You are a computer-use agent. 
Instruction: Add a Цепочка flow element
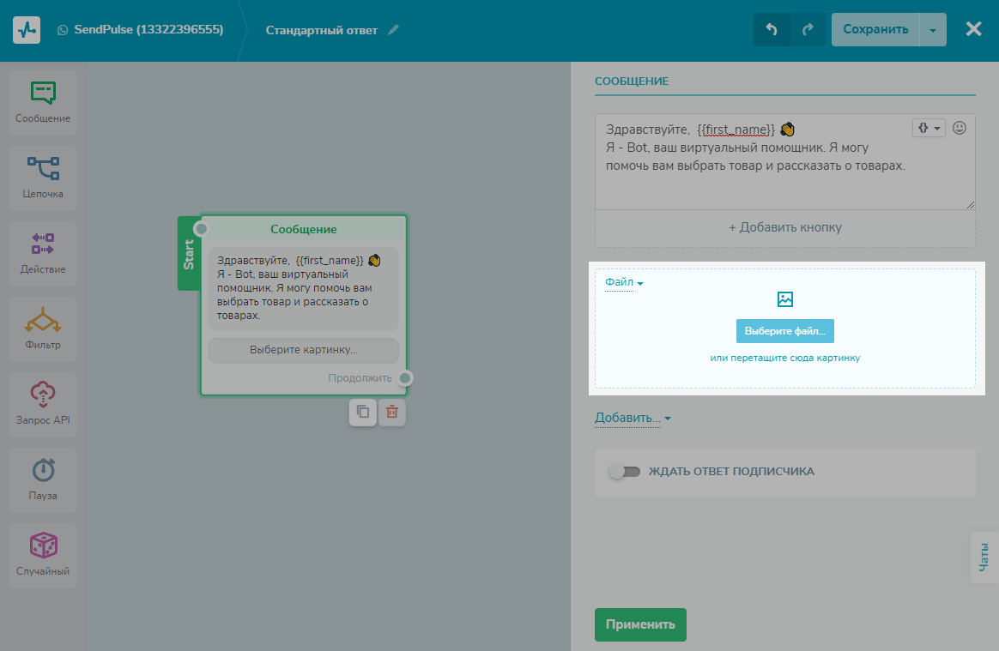(43, 178)
